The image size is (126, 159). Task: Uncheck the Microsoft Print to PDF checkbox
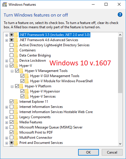coord(12,132)
